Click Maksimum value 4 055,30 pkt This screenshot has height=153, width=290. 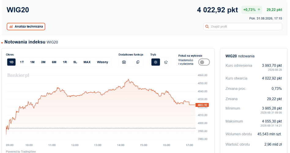[x=272, y=121]
